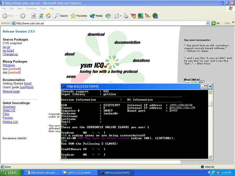
Task: Expand the address bar dropdown
Action: tap(208, 23)
